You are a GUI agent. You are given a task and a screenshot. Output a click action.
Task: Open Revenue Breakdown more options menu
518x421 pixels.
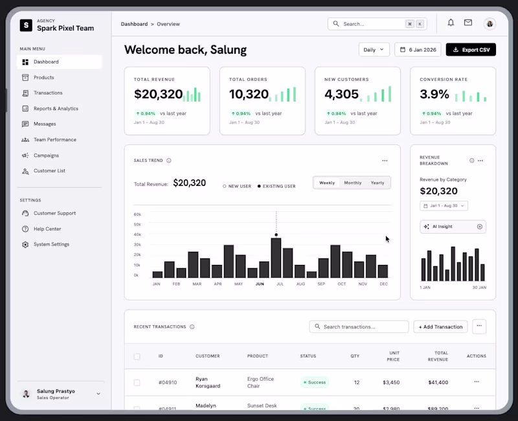480,161
